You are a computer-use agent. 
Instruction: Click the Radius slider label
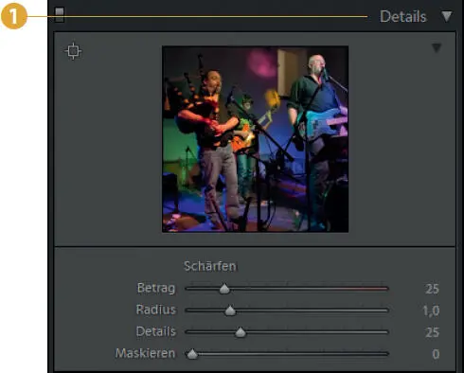[155, 310]
